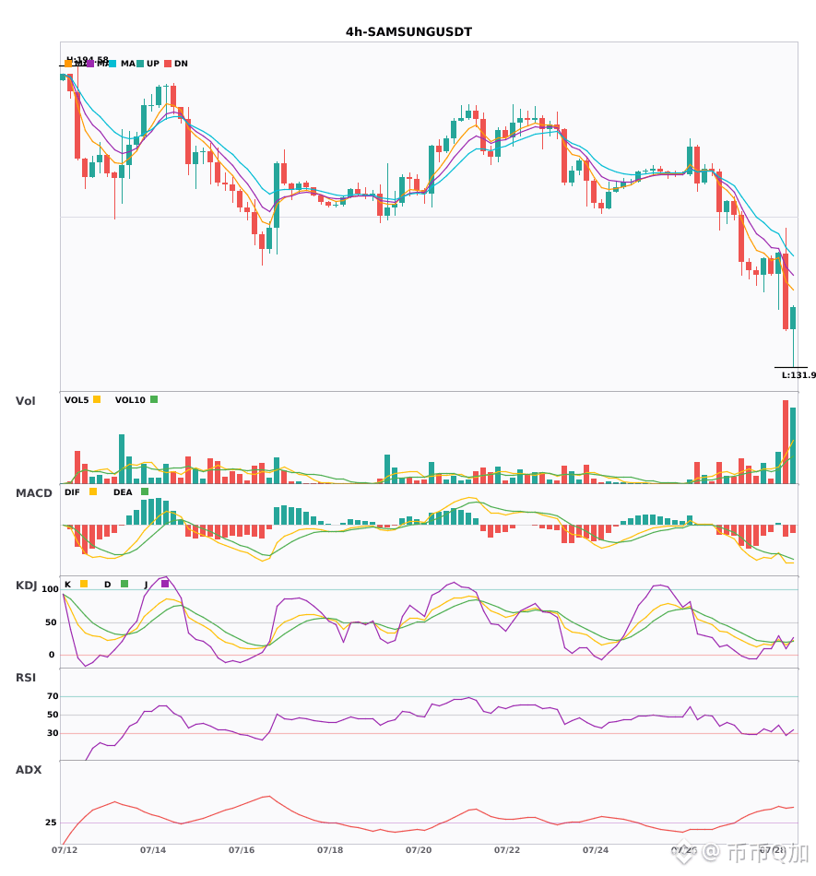Click the MA label beside the cyan swatch
Viewport: 816px width, 876px height.
(128, 64)
